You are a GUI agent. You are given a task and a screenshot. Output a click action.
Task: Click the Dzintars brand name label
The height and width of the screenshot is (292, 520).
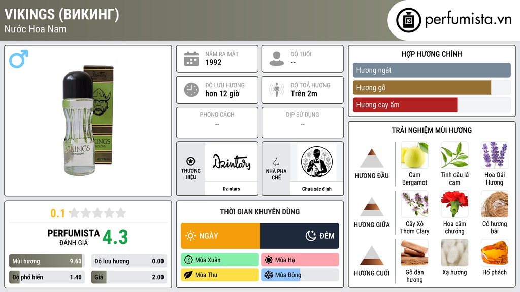coord(232,189)
